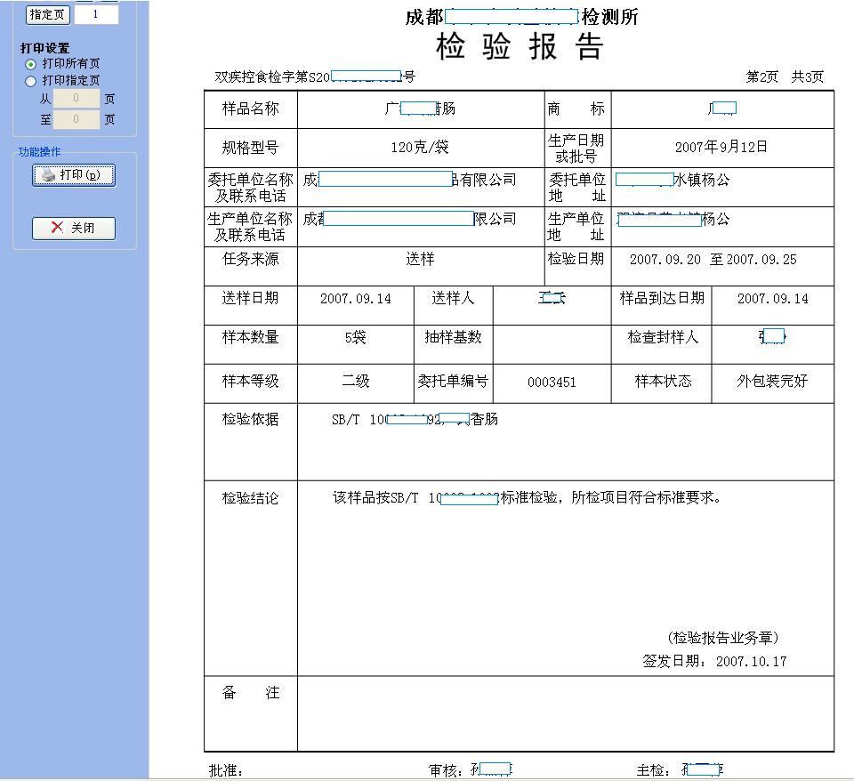Screen dimensions: 854x781
Task: Click the 至 end page input field
Action: [77, 118]
